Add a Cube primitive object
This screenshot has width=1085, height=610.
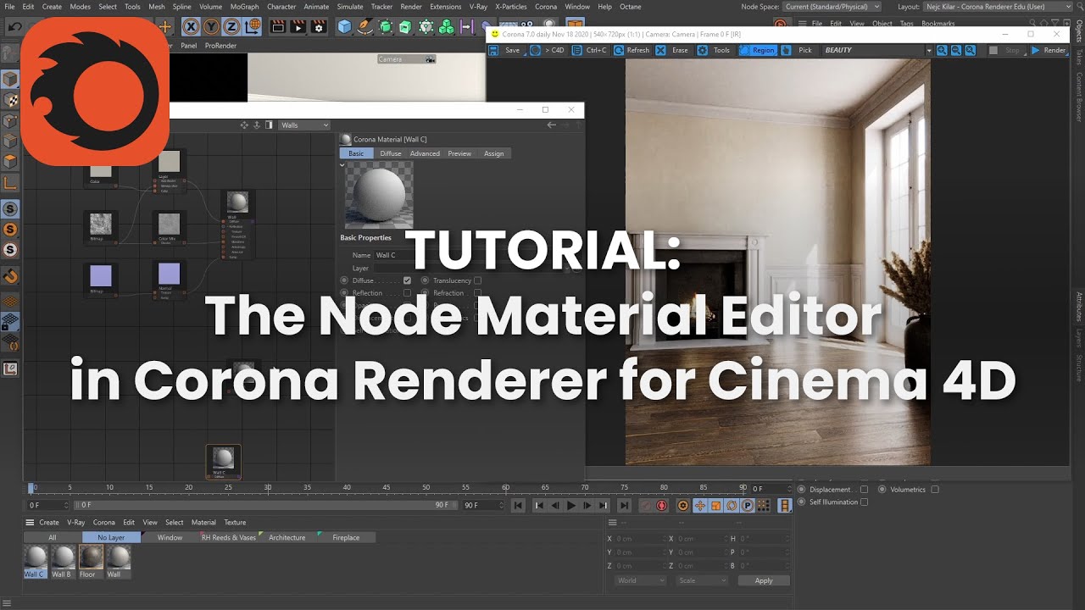(344, 27)
